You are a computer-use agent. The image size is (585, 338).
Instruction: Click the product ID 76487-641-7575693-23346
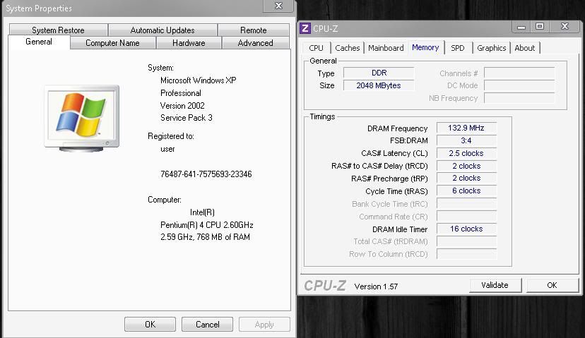(x=206, y=174)
